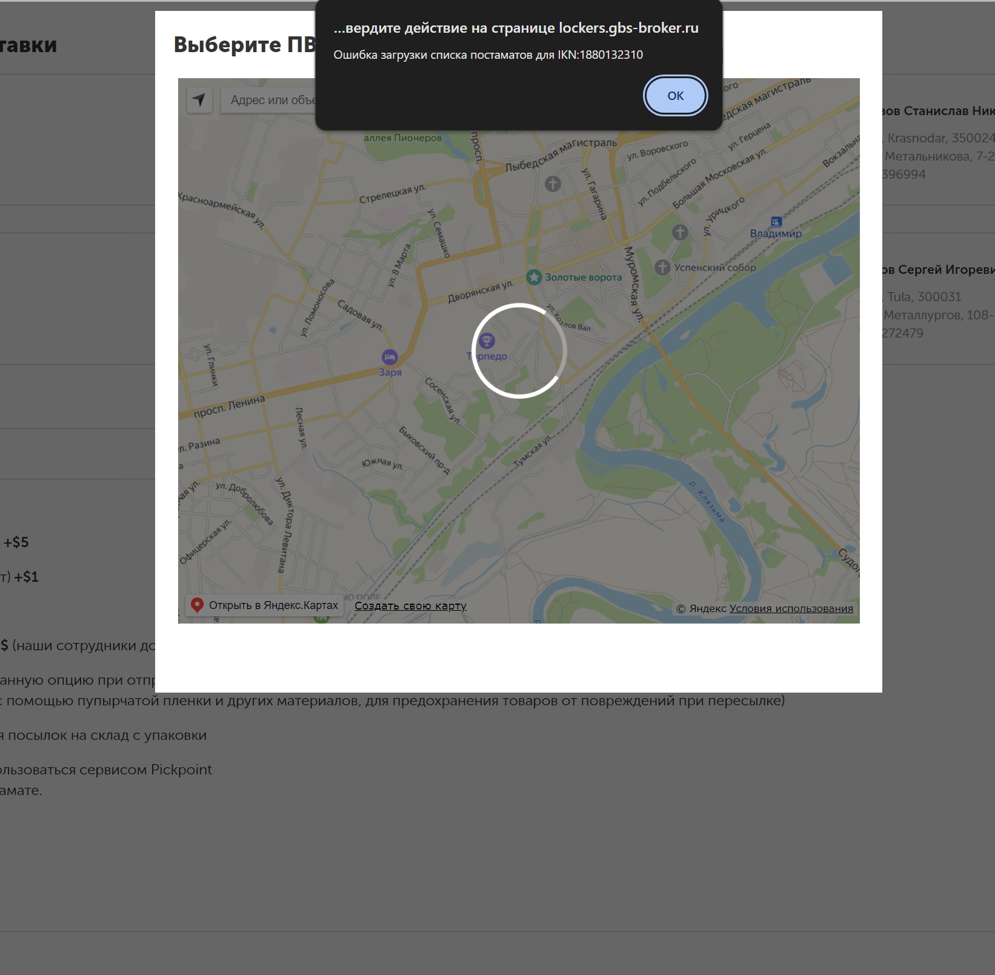The height and width of the screenshot is (975, 995).
Task: Confirm the alert with the OK button
Action: click(675, 96)
